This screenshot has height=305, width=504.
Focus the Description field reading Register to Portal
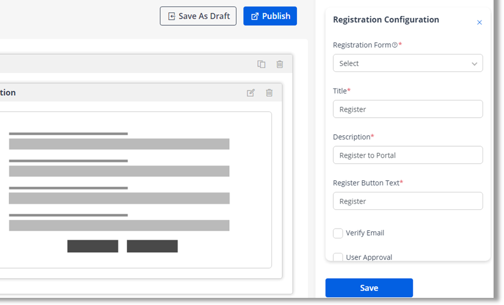408,155
